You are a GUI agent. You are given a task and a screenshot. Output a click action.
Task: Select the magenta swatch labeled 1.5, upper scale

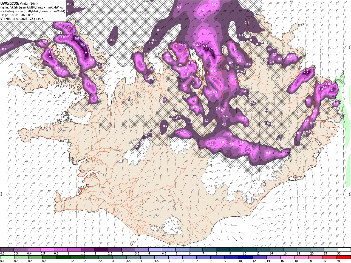[88, 250]
